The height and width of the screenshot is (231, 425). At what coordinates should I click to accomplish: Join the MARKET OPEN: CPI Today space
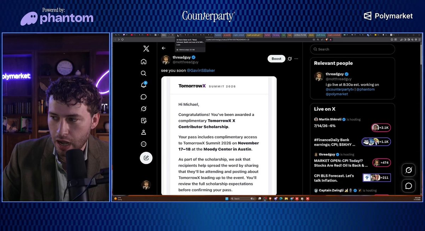coord(381,163)
